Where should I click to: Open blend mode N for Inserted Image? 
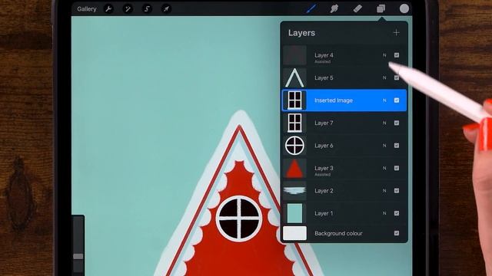tap(384, 100)
